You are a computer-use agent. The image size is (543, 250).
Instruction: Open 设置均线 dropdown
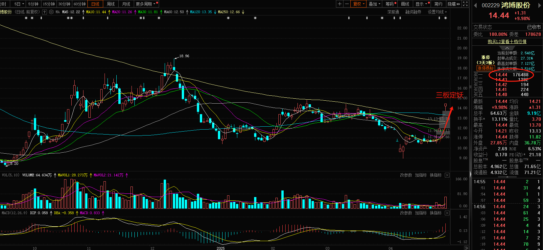coord(437,12)
